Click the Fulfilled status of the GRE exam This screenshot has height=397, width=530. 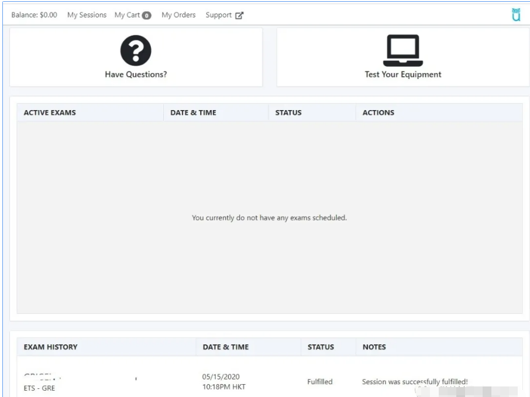tap(319, 382)
